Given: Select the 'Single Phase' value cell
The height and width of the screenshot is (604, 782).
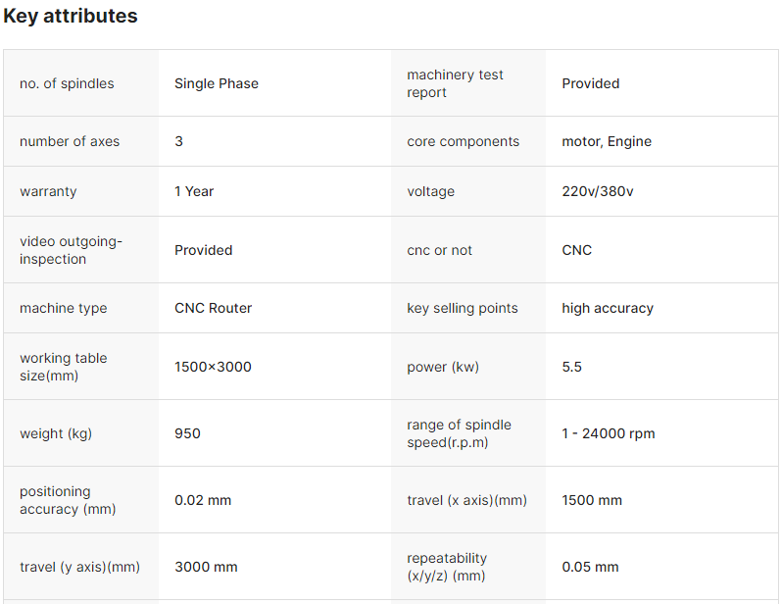Looking at the screenshot, I should [x=217, y=83].
